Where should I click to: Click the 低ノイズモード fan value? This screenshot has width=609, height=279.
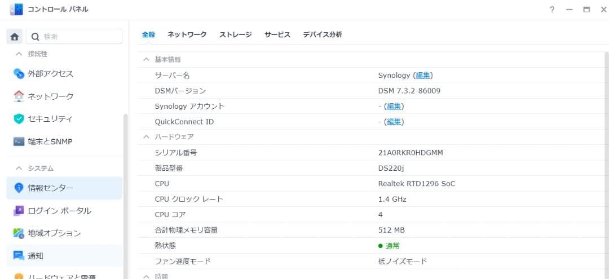click(403, 261)
